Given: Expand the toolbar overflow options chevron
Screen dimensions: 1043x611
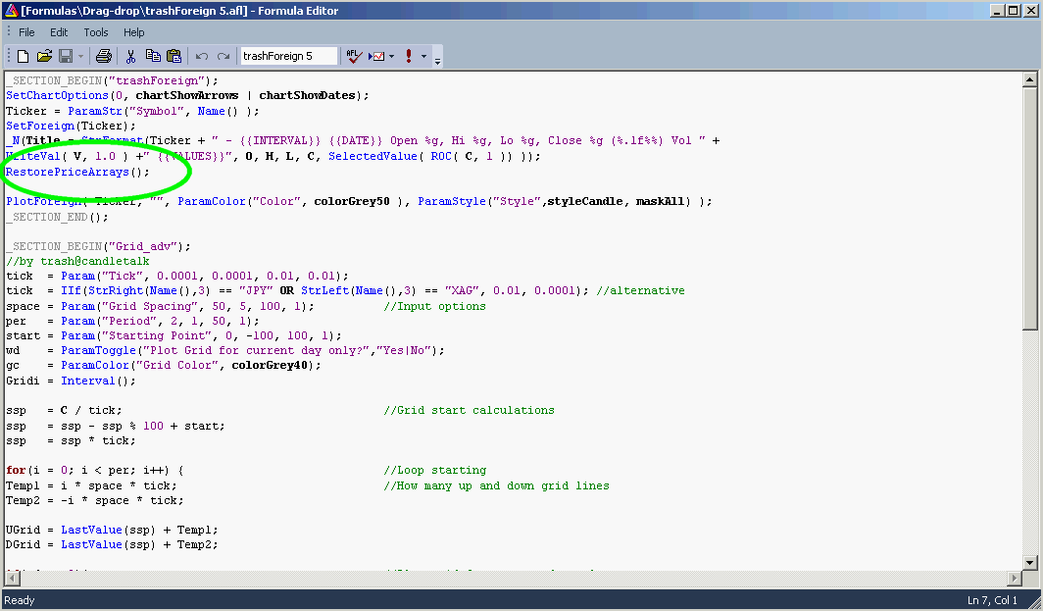Looking at the screenshot, I should [x=437, y=59].
